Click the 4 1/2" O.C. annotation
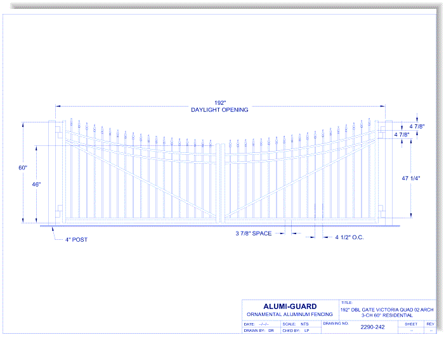 pyautogui.click(x=349, y=237)
